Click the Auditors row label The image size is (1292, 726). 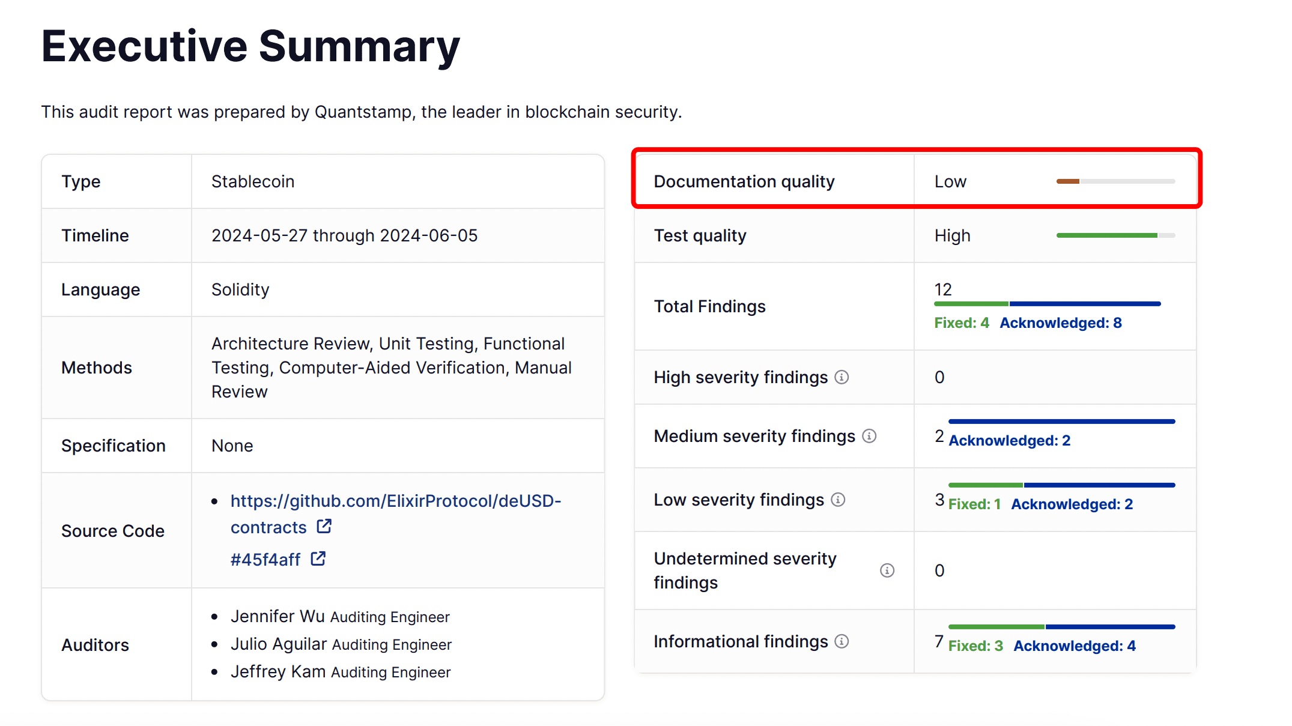pos(95,645)
